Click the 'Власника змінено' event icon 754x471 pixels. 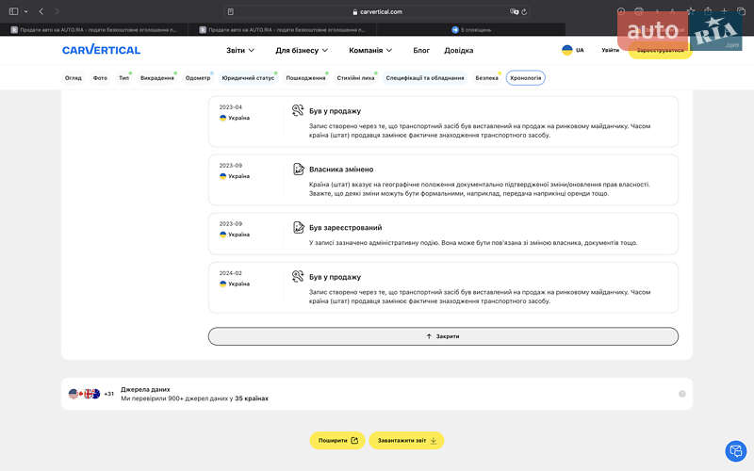click(x=298, y=170)
